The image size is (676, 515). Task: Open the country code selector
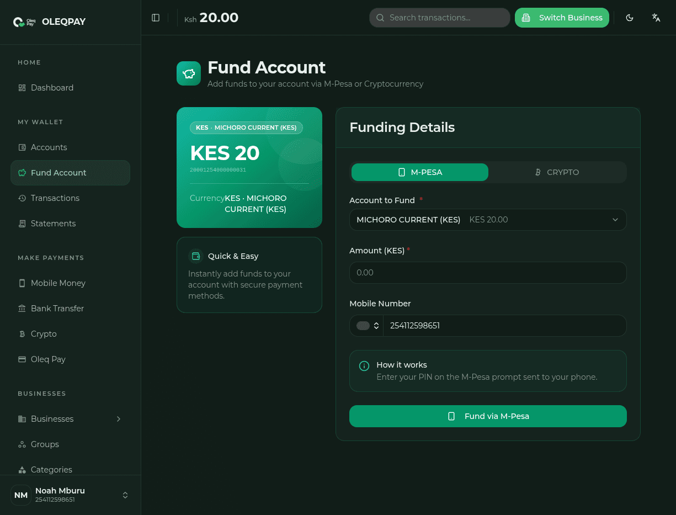tap(366, 326)
